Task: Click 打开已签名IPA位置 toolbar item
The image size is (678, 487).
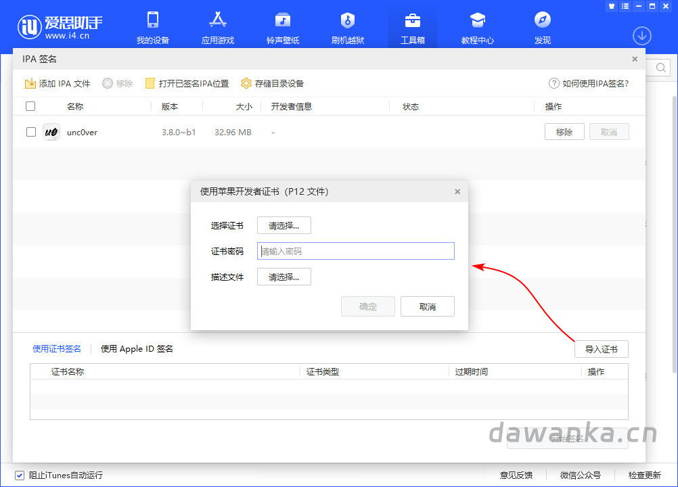Action: (187, 83)
